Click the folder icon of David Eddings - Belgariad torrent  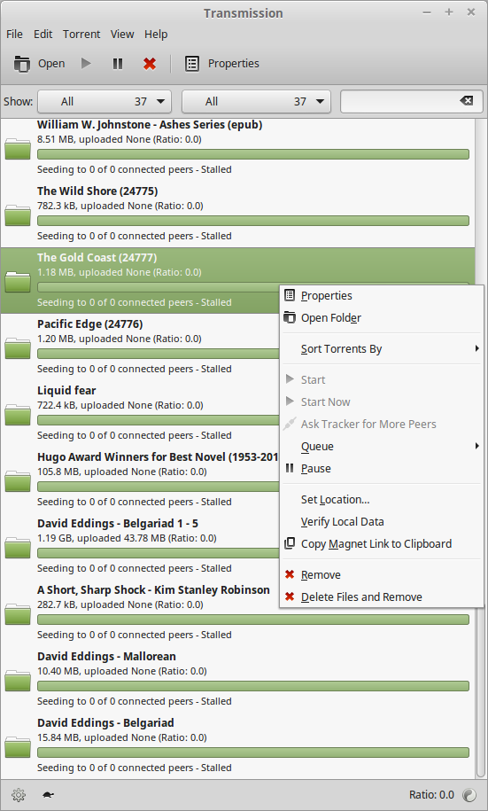18,746
